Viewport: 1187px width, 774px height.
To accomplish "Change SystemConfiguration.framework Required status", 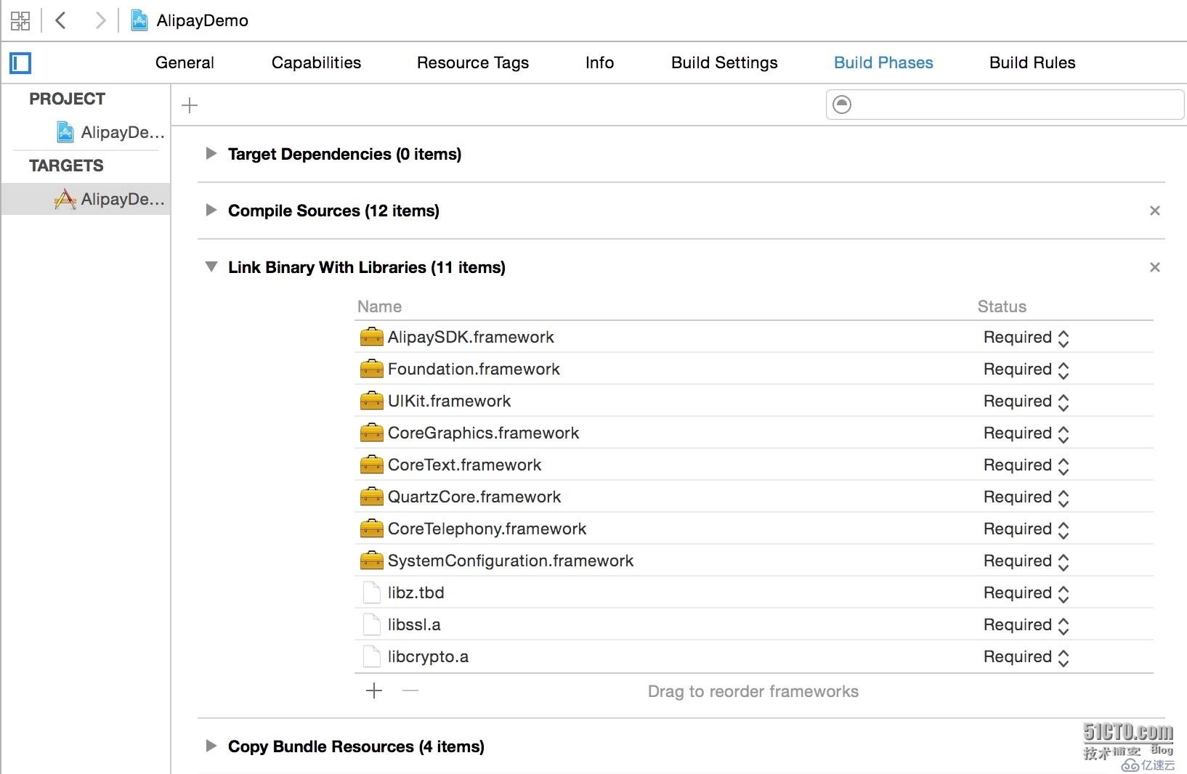I will coord(1026,561).
